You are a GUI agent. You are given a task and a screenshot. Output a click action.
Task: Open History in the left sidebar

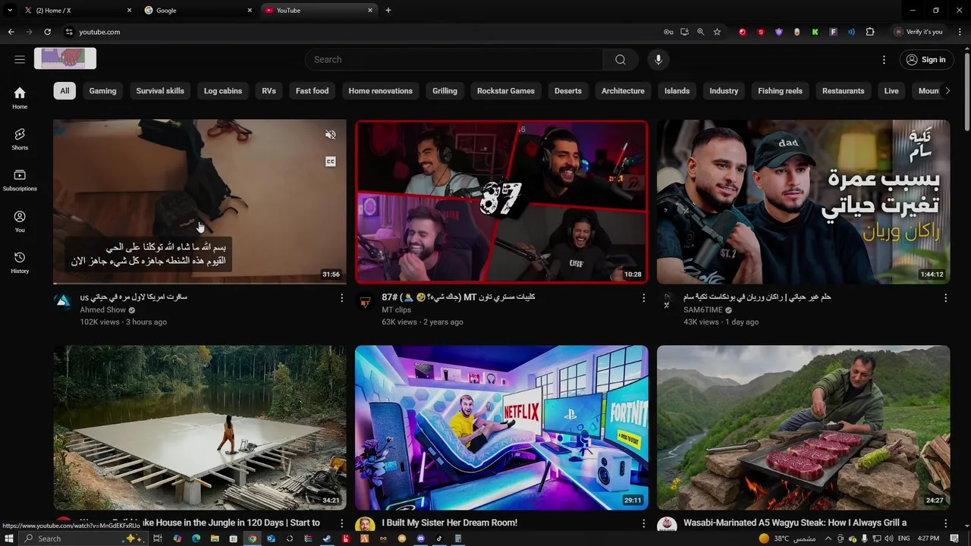[20, 262]
